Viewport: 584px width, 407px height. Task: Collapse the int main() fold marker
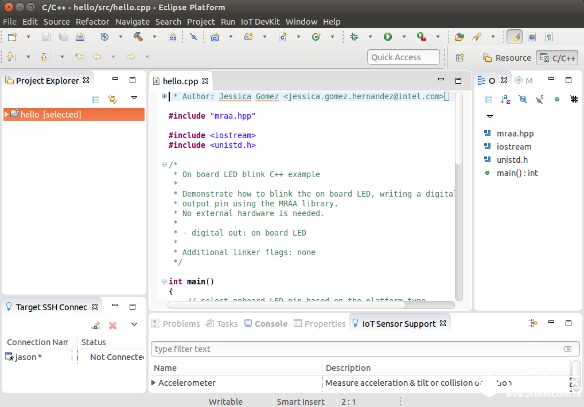[164, 281]
